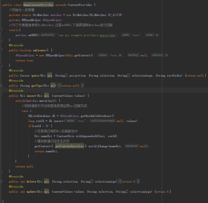The image size is (208, 203).
Task: Click the path: parameter hint
Action: pyautogui.click(x=126, y=35)
